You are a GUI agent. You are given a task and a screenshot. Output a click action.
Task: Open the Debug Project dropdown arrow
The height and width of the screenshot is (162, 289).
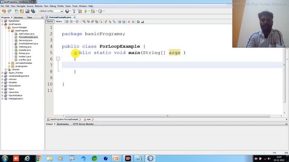[96, 11]
